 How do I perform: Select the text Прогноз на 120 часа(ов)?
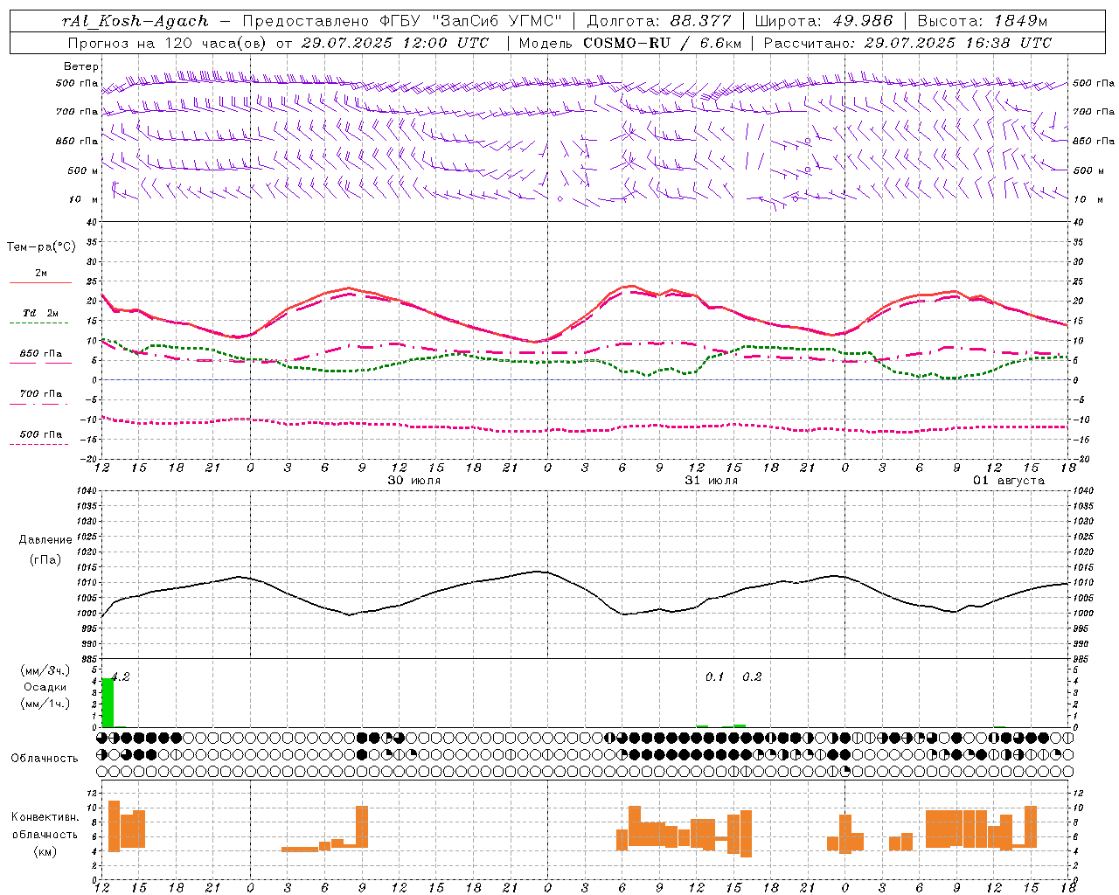click(166, 43)
